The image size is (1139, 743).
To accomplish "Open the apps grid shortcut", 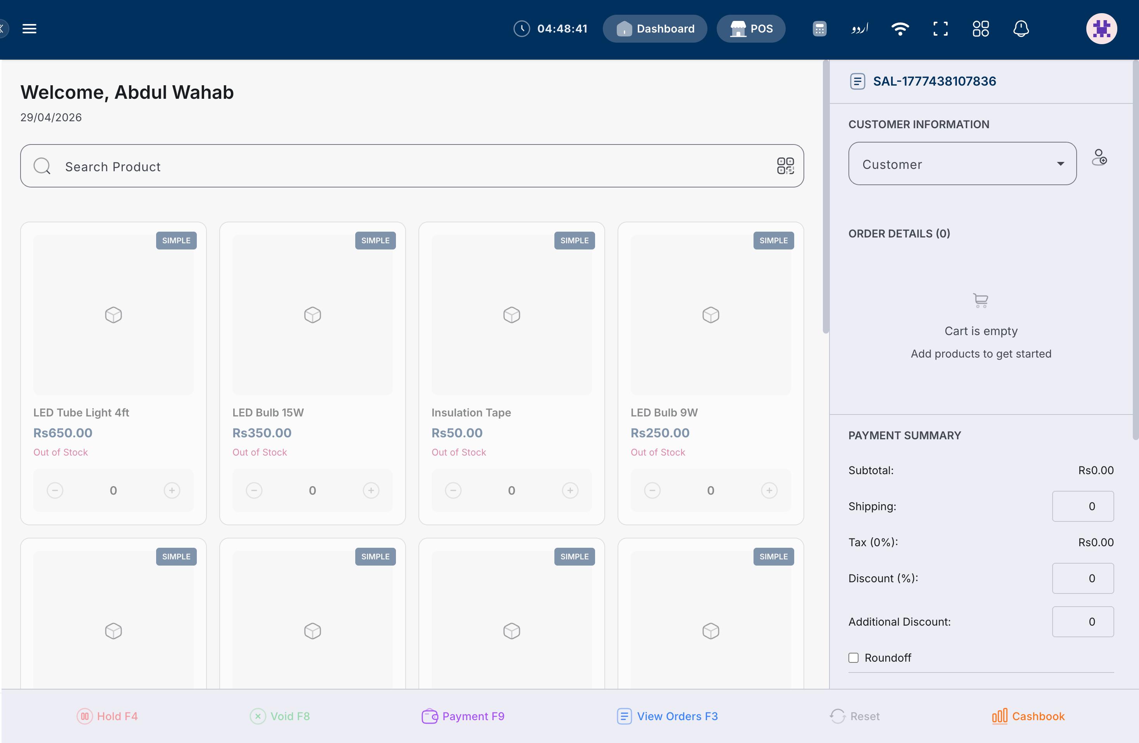I will pyautogui.click(x=981, y=29).
